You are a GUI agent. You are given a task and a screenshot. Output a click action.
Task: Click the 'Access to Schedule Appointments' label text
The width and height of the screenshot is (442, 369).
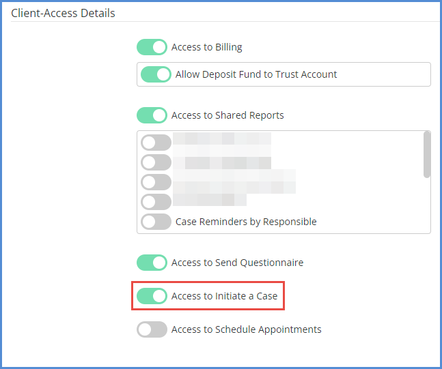(x=247, y=329)
